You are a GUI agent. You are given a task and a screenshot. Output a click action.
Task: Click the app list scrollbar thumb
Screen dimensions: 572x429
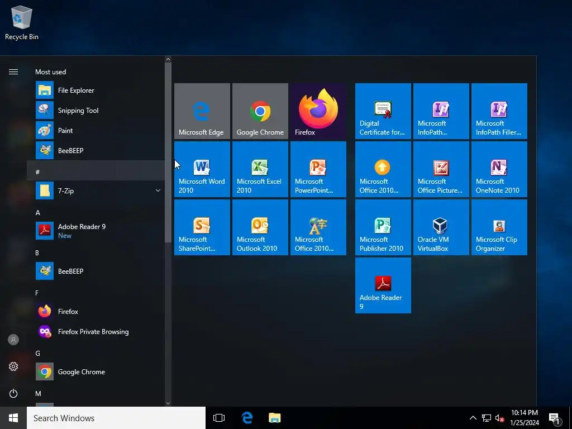pos(168,152)
